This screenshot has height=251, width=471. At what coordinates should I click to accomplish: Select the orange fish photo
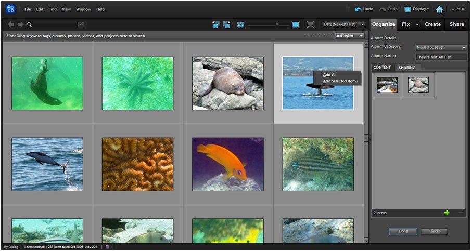click(x=228, y=164)
